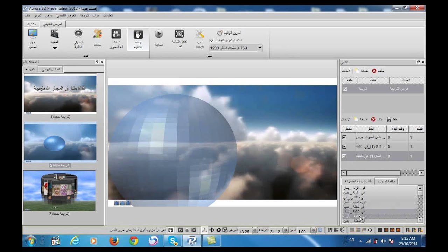Select the 3D axis tool in bottom toolbar
The height and width of the screenshot is (252, 448).
coord(204,230)
